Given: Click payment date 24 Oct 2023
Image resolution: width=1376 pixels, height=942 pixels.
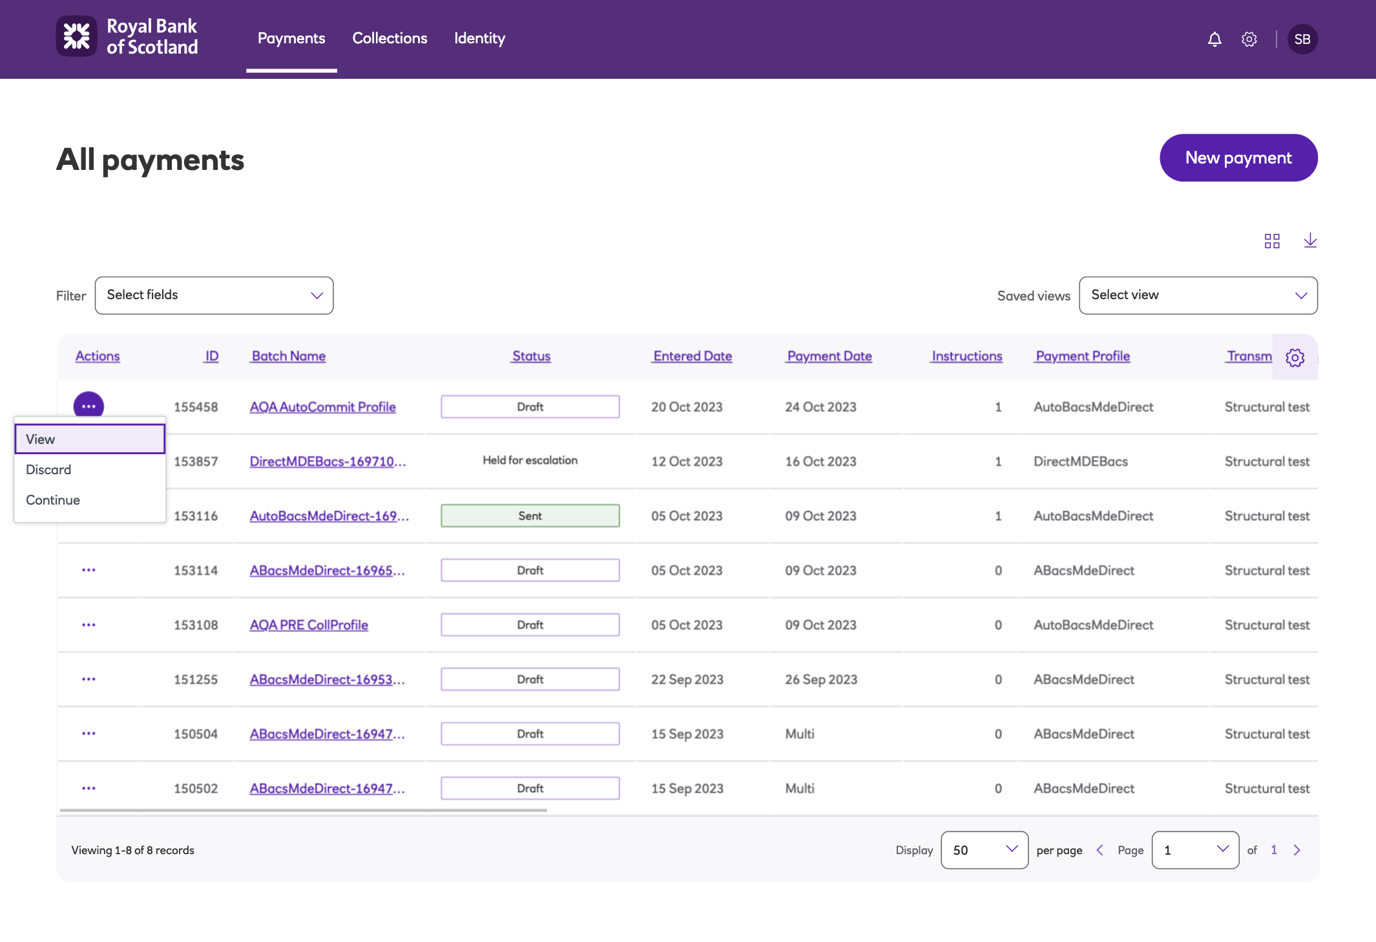Looking at the screenshot, I should point(820,407).
